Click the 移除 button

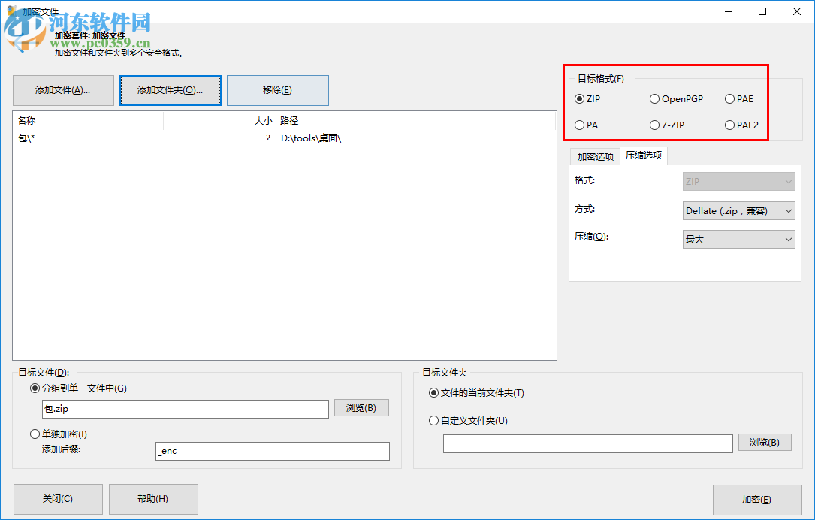[x=278, y=90]
